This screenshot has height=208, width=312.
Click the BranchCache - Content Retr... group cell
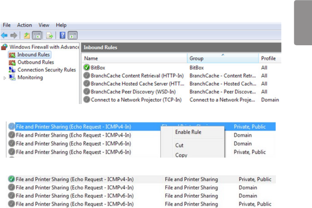click(223, 76)
